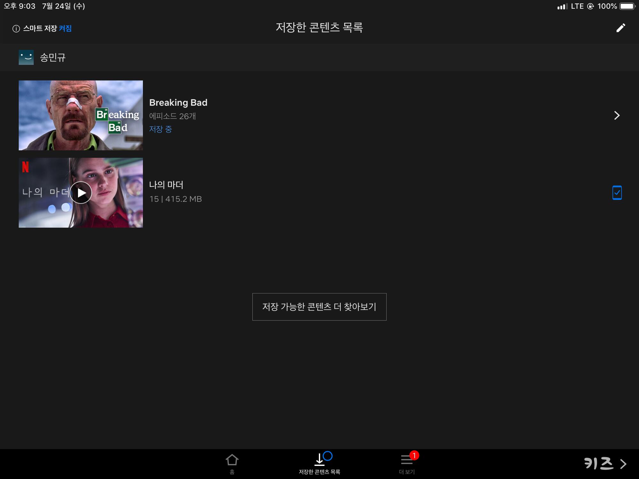Tap downloaded device checkmark for 나의 마더
This screenshot has width=639, height=479.
617,193
